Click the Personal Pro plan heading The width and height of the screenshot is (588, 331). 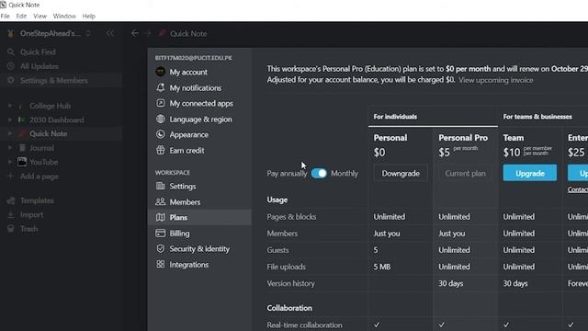tap(463, 138)
